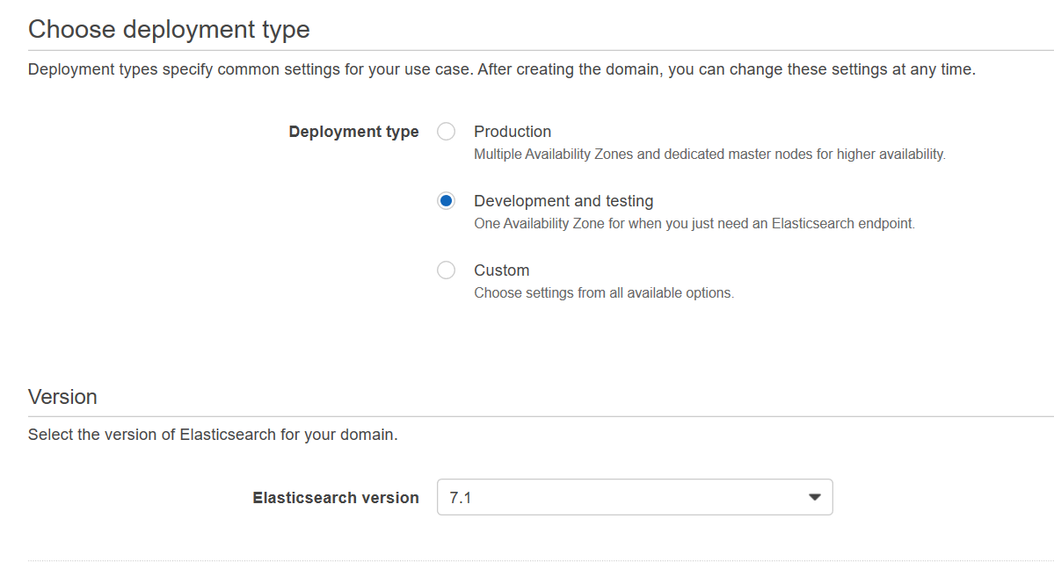This screenshot has width=1054, height=562.
Task: Click the Custom option label text
Action: point(501,270)
